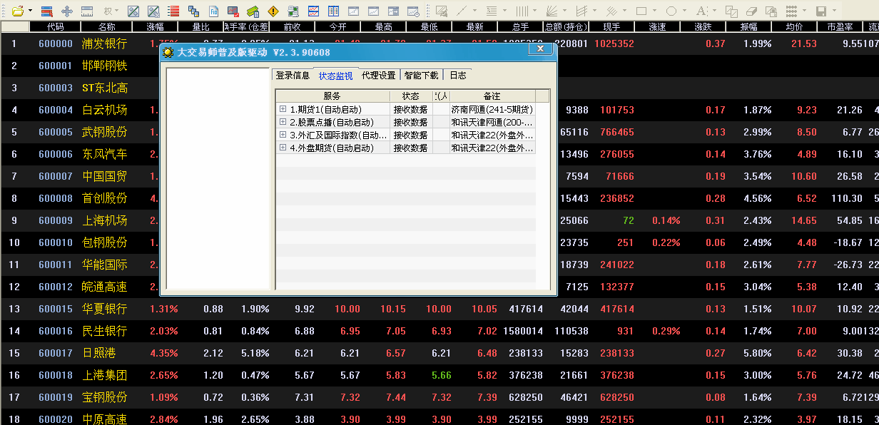
Task: Expand the 2.股票点播(自动启动) service node
Action: (x=283, y=122)
